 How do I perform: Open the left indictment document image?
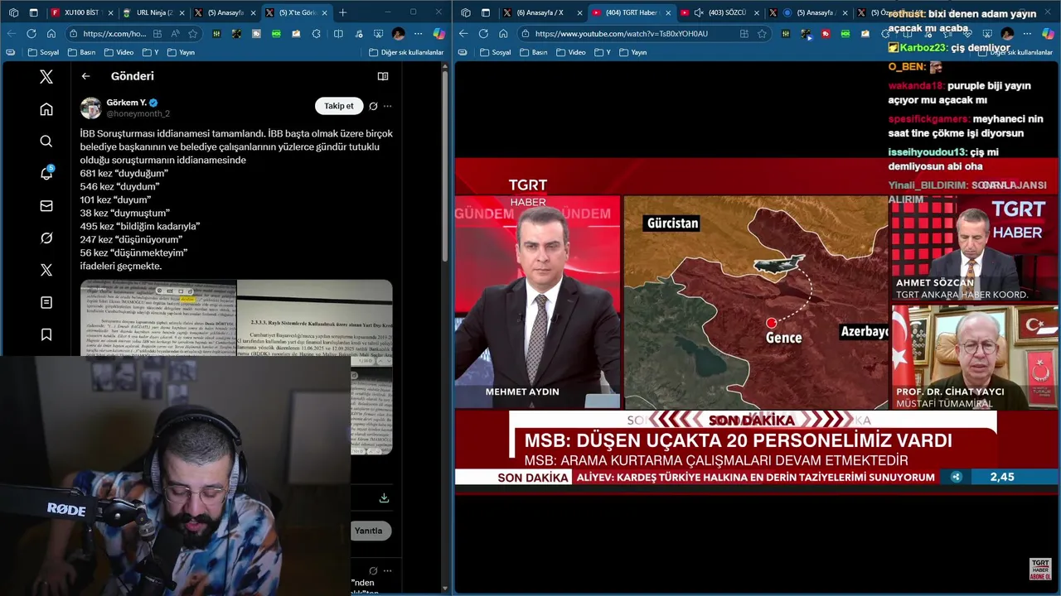158,318
